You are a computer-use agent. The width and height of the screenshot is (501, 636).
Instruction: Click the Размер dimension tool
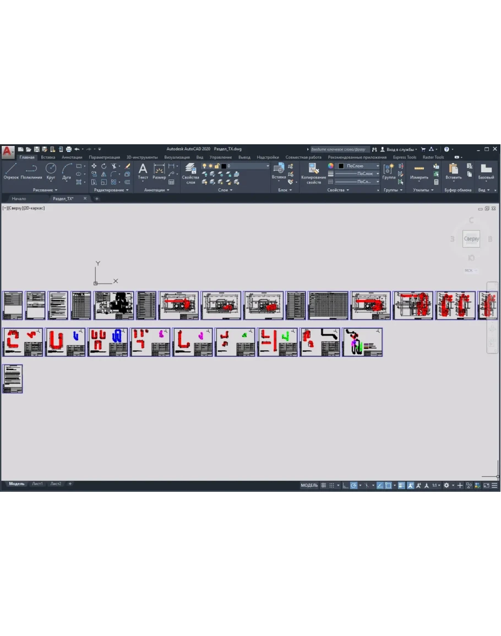[x=159, y=171]
